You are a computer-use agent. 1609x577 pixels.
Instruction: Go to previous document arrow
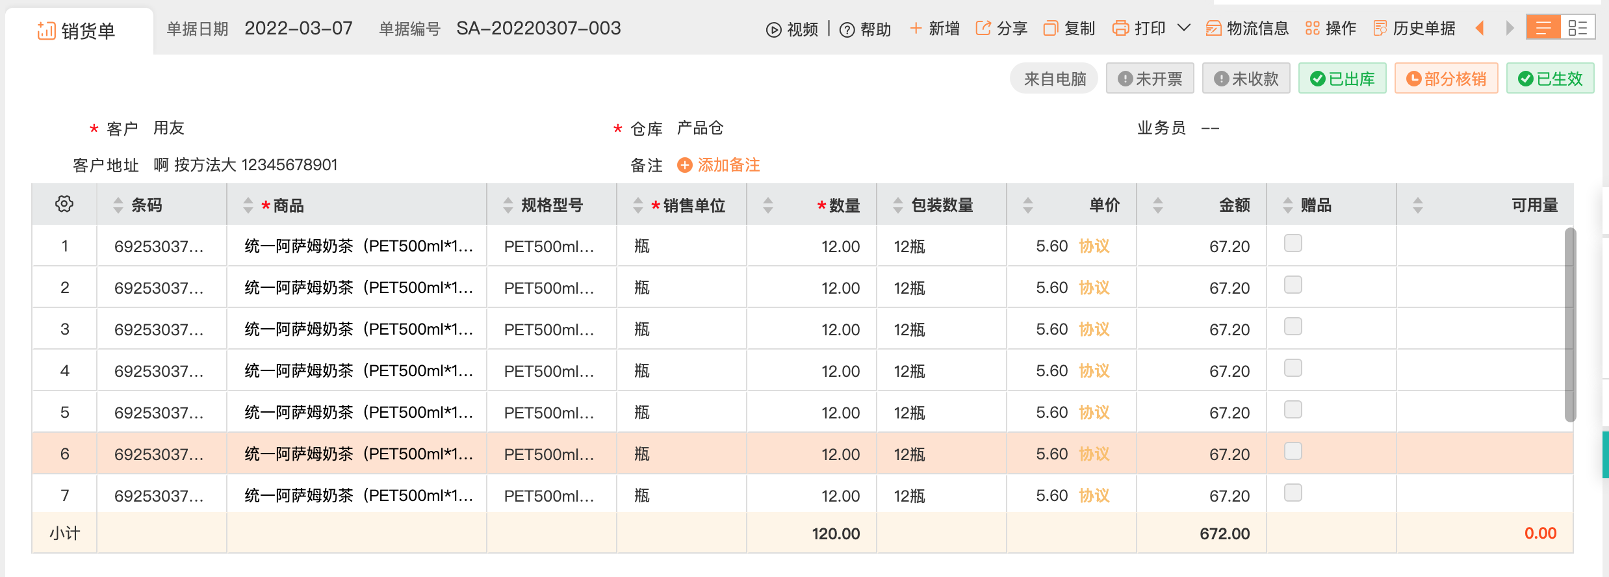click(1480, 28)
